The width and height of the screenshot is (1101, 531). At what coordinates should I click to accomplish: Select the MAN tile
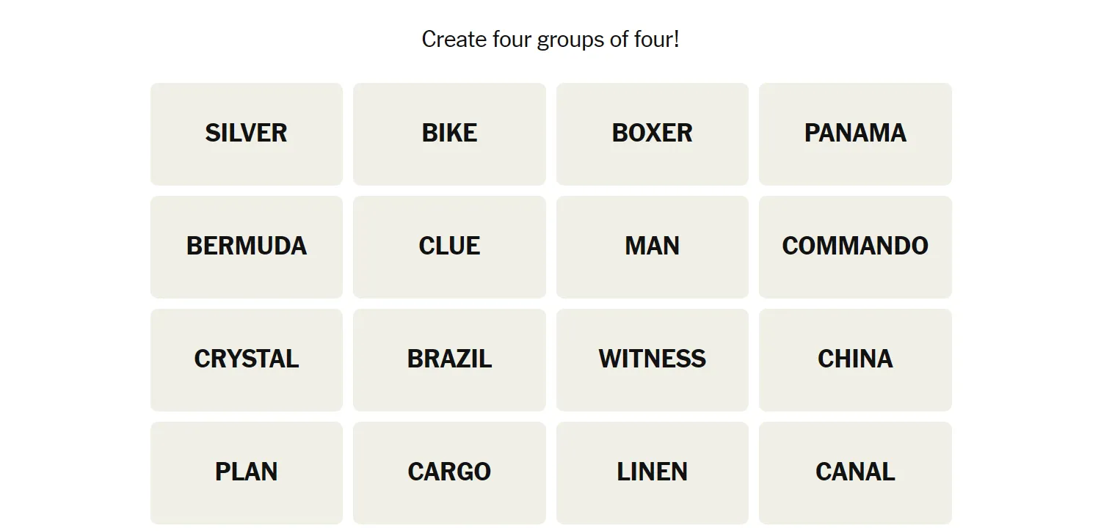(x=652, y=246)
